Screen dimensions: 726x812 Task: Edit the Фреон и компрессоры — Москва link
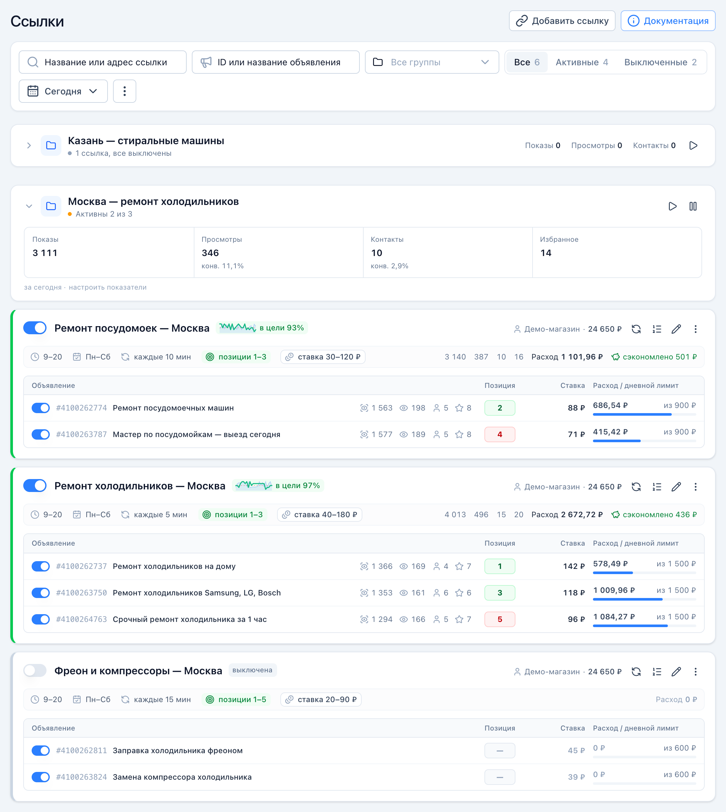pos(676,671)
